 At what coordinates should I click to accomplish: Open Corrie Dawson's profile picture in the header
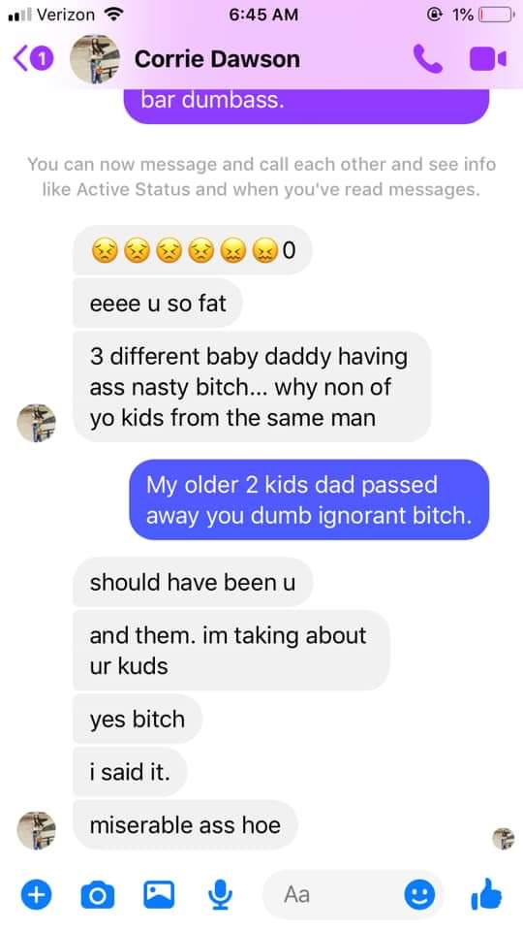point(95,59)
